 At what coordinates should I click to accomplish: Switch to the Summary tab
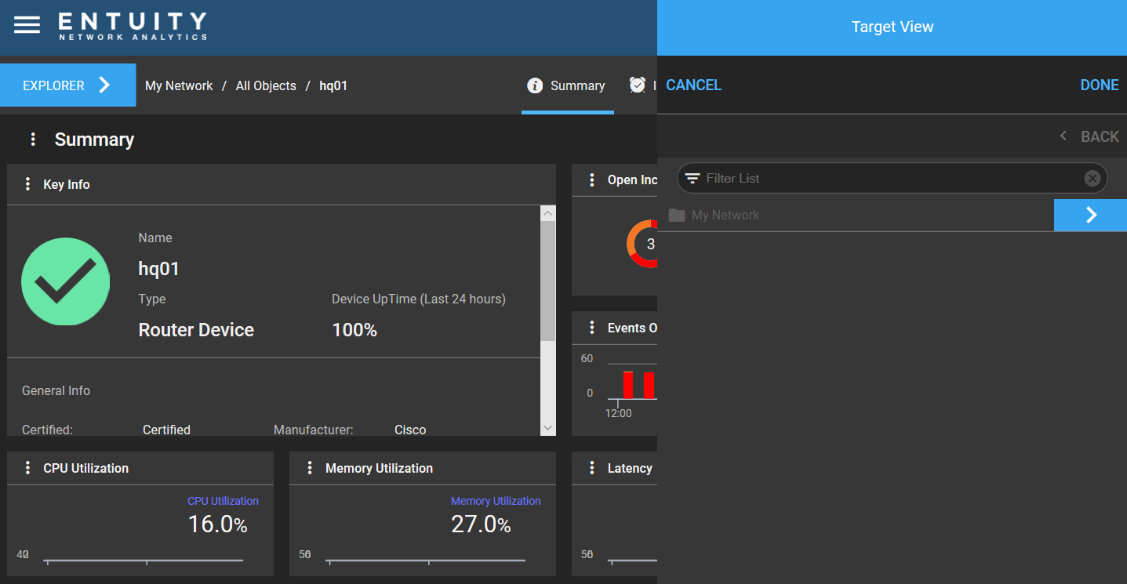tap(578, 85)
